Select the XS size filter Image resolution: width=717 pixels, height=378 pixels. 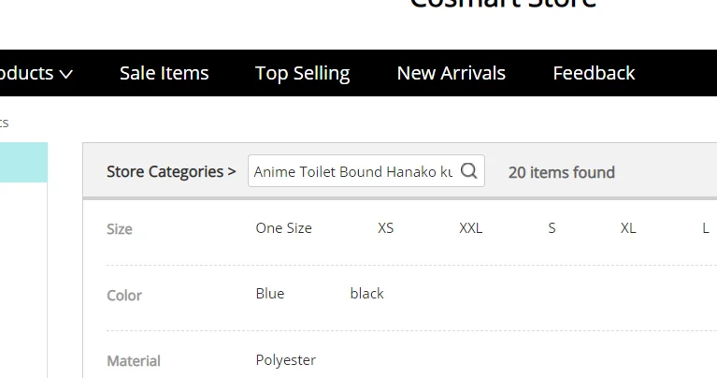coord(386,228)
